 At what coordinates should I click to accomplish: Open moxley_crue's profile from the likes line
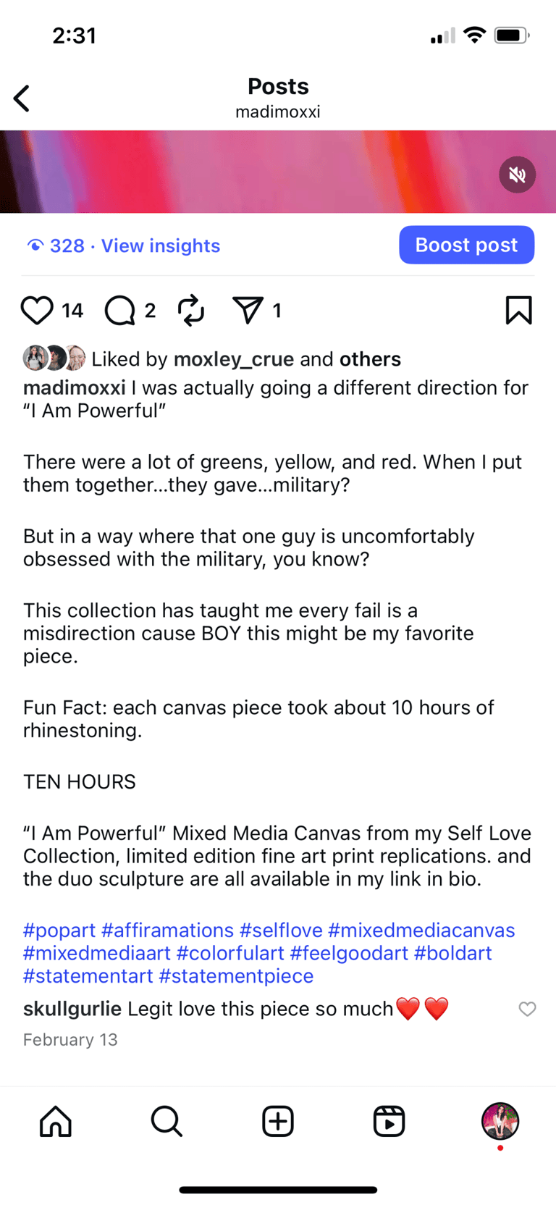[x=234, y=359]
